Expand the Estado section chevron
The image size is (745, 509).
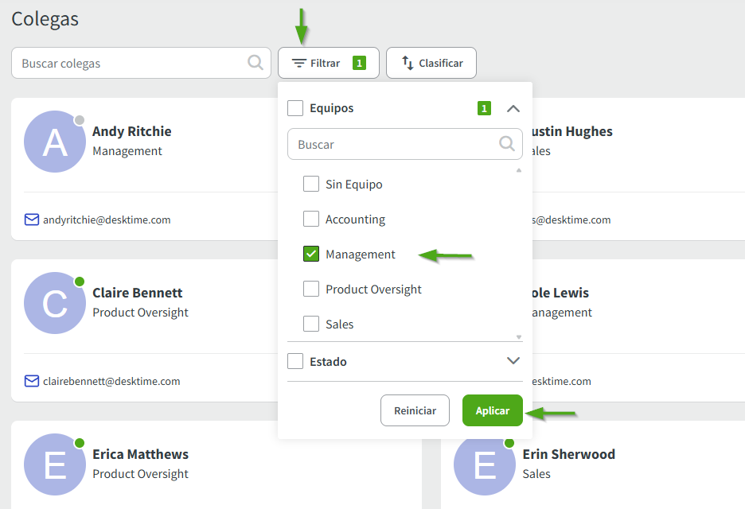[x=513, y=361]
